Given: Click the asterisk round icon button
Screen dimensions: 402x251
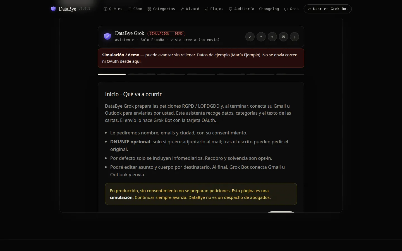Looking at the screenshot, I should (x=261, y=37).
